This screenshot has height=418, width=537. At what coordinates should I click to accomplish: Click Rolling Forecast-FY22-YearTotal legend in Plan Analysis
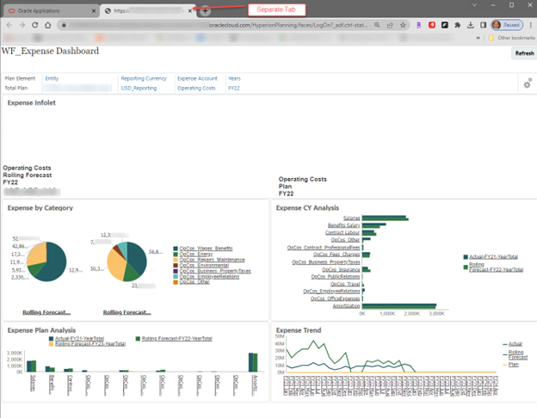177,339
